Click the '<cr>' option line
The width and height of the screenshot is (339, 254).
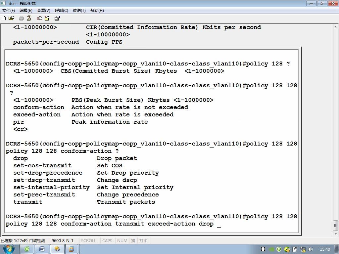pos(21,129)
